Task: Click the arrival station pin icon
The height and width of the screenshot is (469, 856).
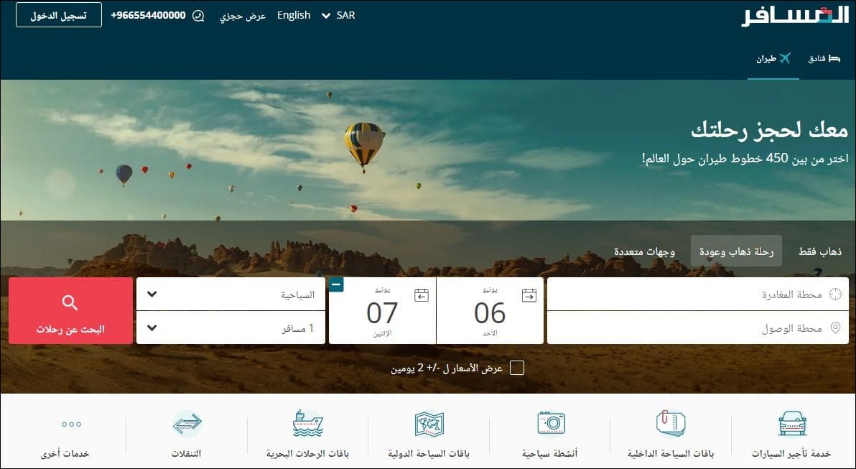Action: (x=835, y=328)
